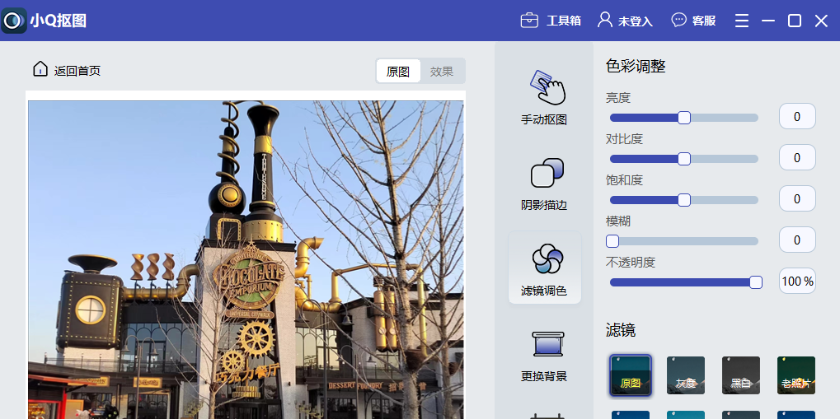
Task: Open the 工具箱 toolbox
Action: 551,21
